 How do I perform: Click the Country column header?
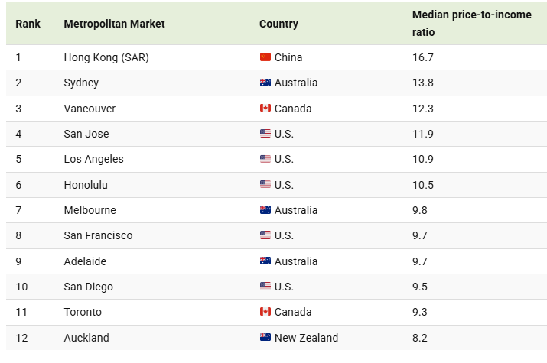(x=278, y=24)
